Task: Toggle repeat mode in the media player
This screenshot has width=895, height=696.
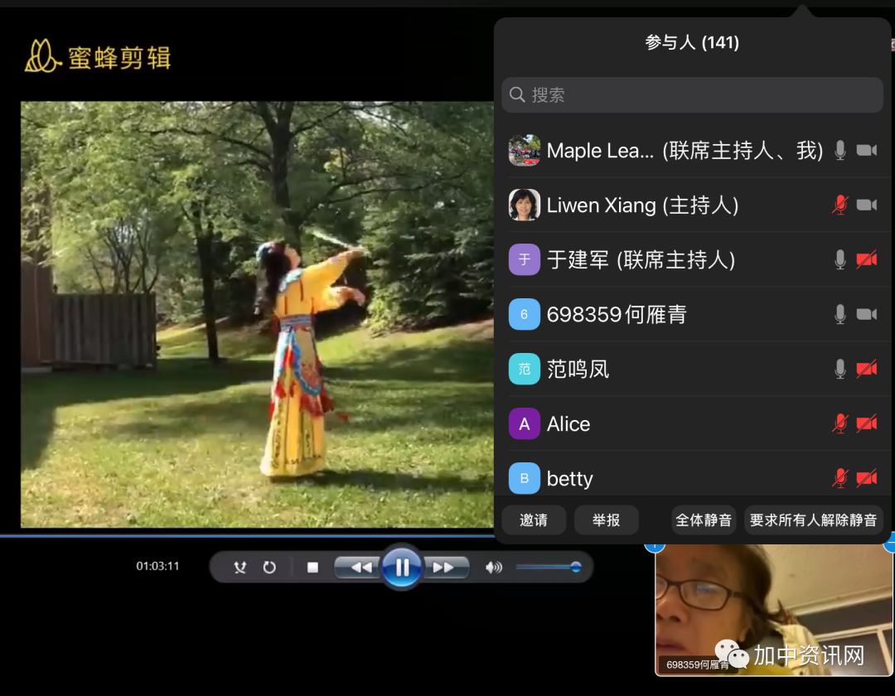Action: click(x=269, y=568)
